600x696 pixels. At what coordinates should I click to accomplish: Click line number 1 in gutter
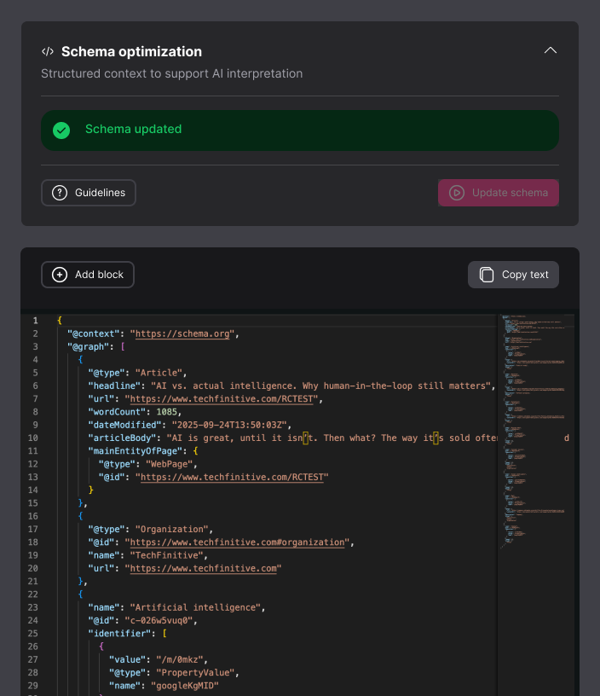[35, 321]
